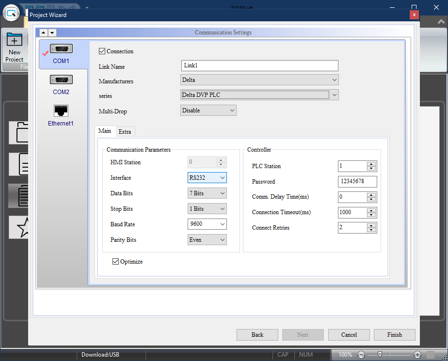Image resolution: width=448 pixels, height=361 pixels.
Task: Select the Main tab
Action: [105, 131]
